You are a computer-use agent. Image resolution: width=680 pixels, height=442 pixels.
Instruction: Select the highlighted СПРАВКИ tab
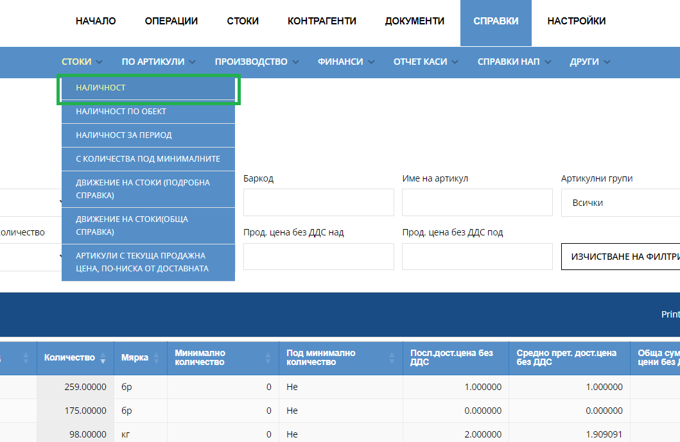[496, 22]
